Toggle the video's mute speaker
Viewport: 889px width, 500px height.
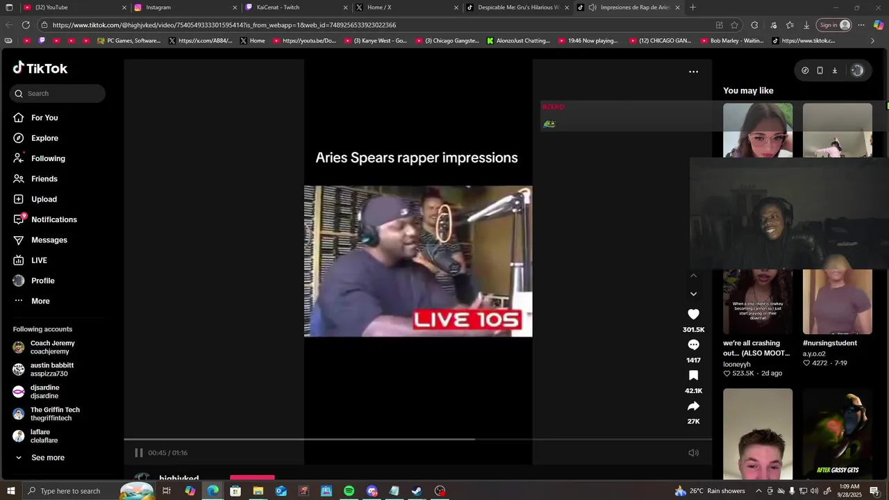click(x=693, y=453)
